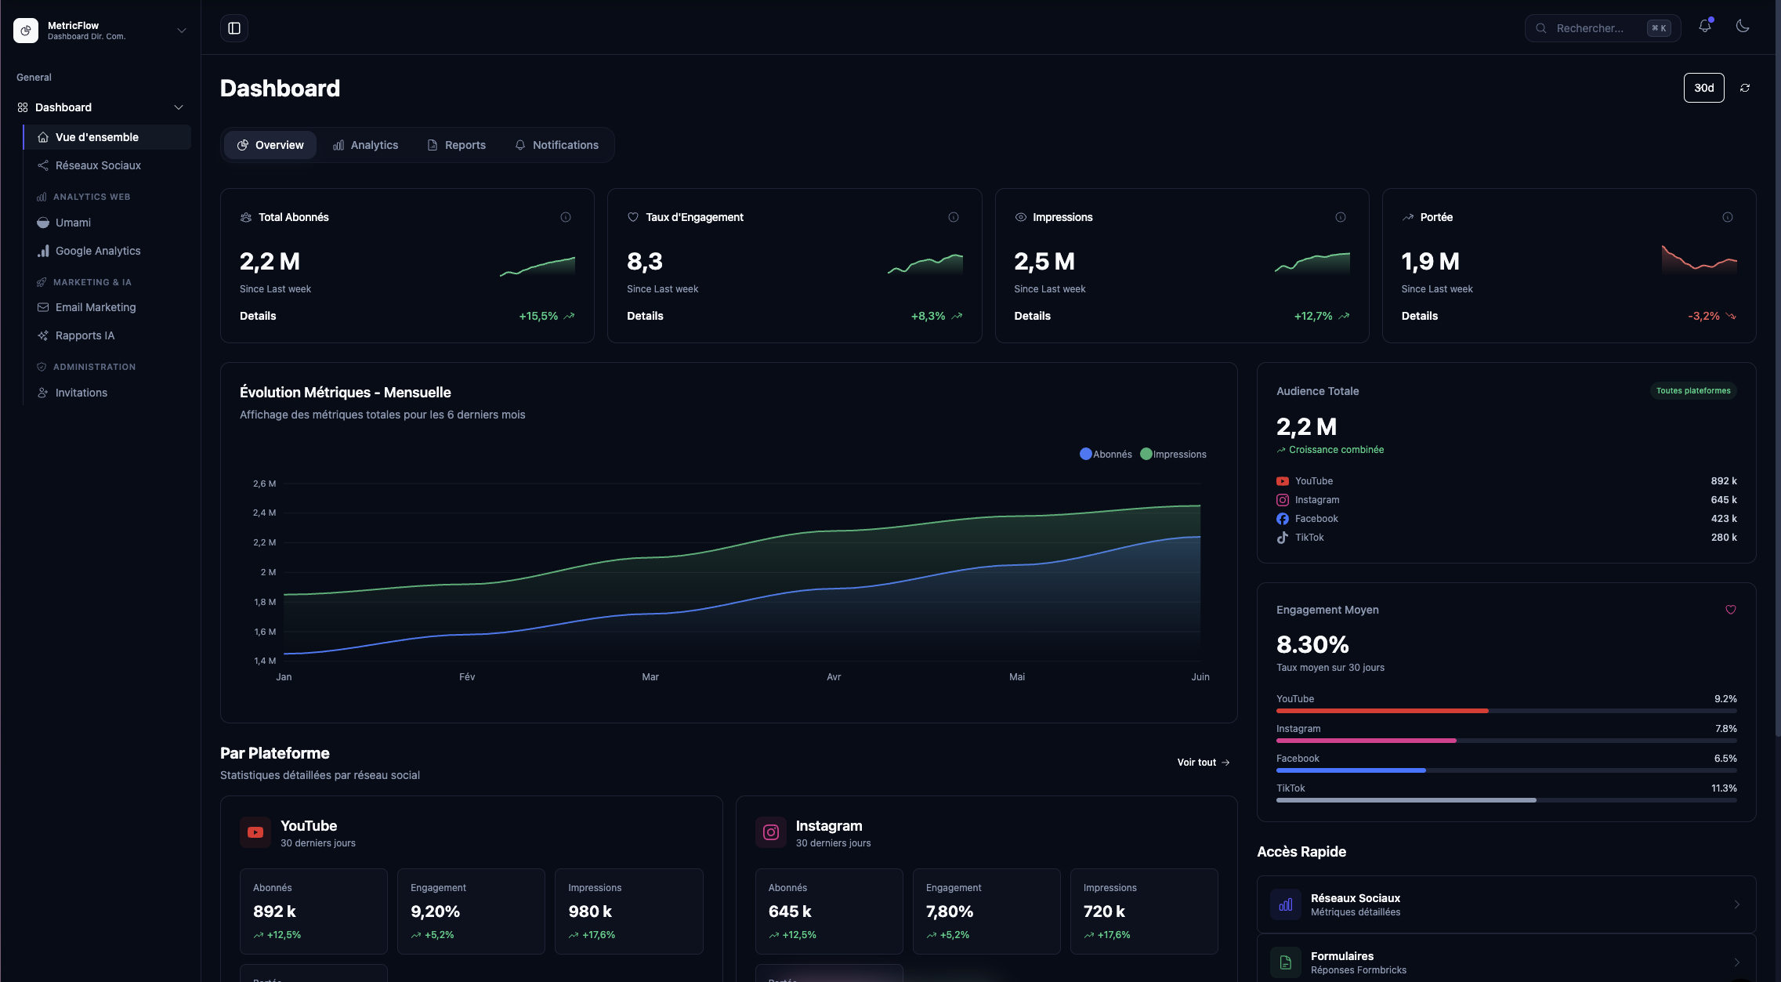The width and height of the screenshot is (1781, 982).
Task: Click the Facebook icon in Audience Totale
Action: coord(1283,519)
